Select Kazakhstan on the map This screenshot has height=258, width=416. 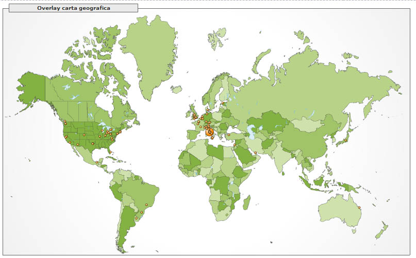[268, 122]
